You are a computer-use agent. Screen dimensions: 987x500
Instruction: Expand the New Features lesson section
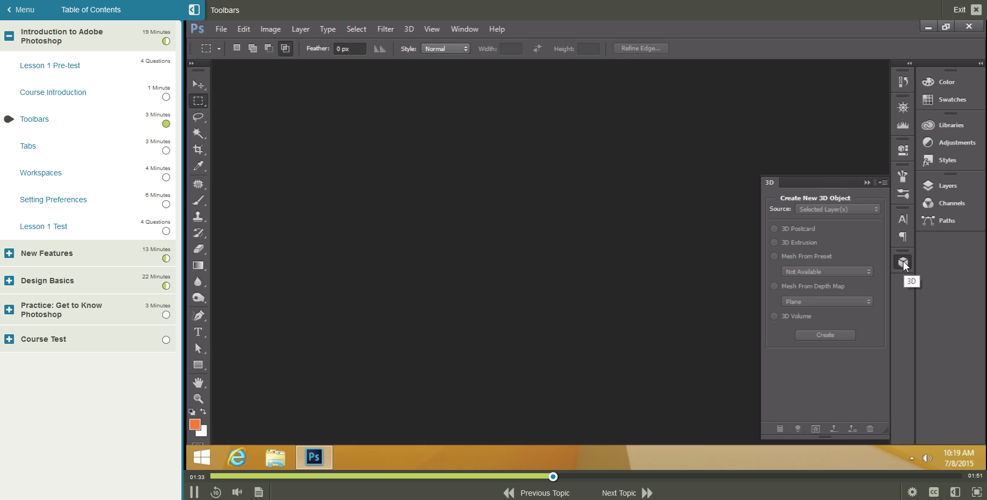[x=9, y=253]
